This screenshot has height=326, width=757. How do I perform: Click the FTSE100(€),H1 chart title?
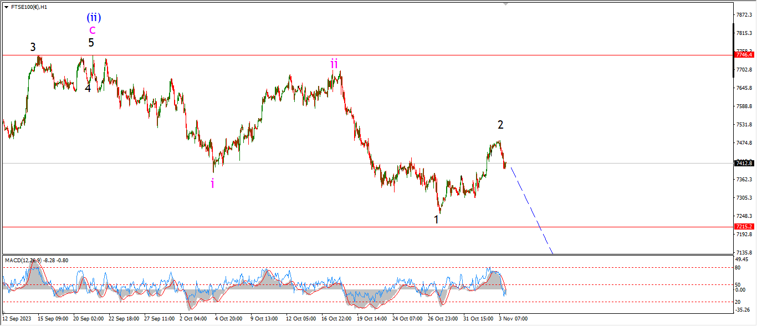pyautogui.click(x=29, y=7)
